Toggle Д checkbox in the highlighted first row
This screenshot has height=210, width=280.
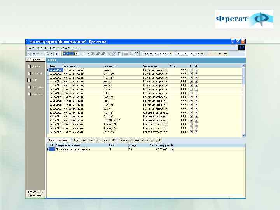pyautogui.click(x=196, y=70)
